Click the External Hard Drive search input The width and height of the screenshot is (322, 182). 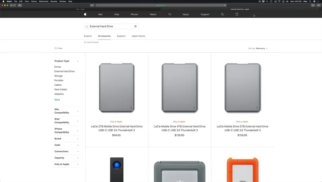pos(111,27)
